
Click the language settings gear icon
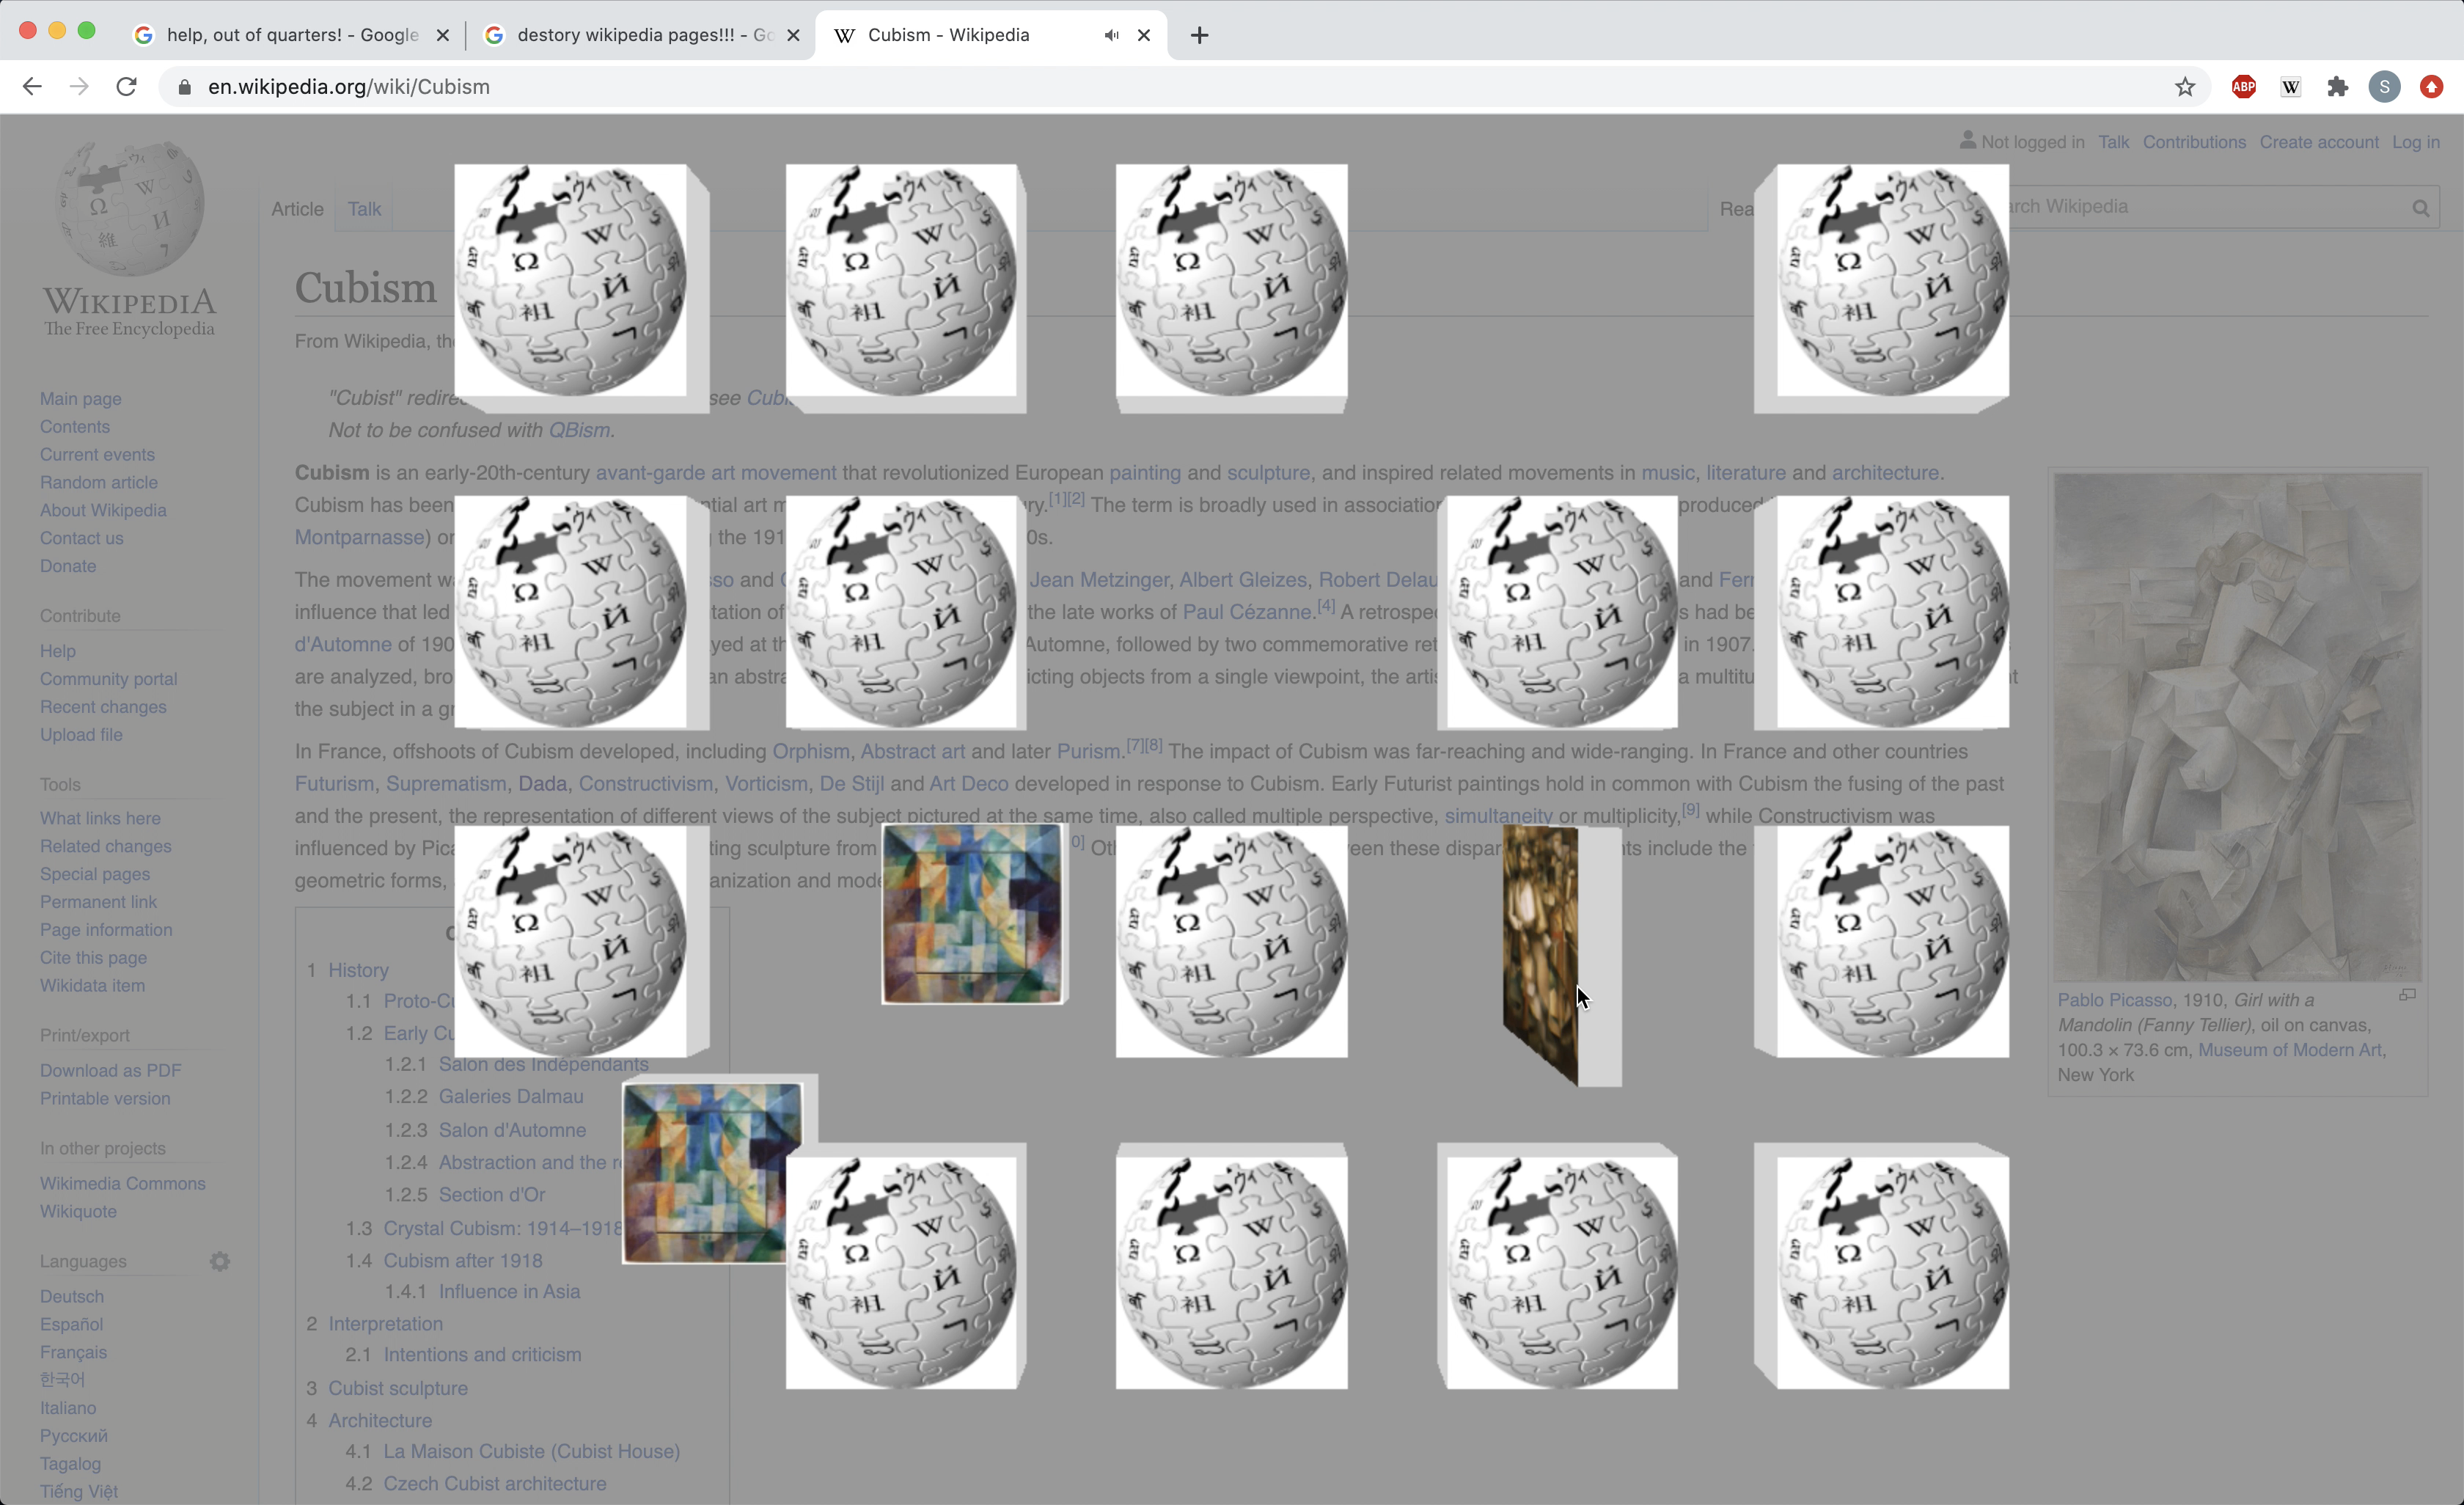point(220,1261)
